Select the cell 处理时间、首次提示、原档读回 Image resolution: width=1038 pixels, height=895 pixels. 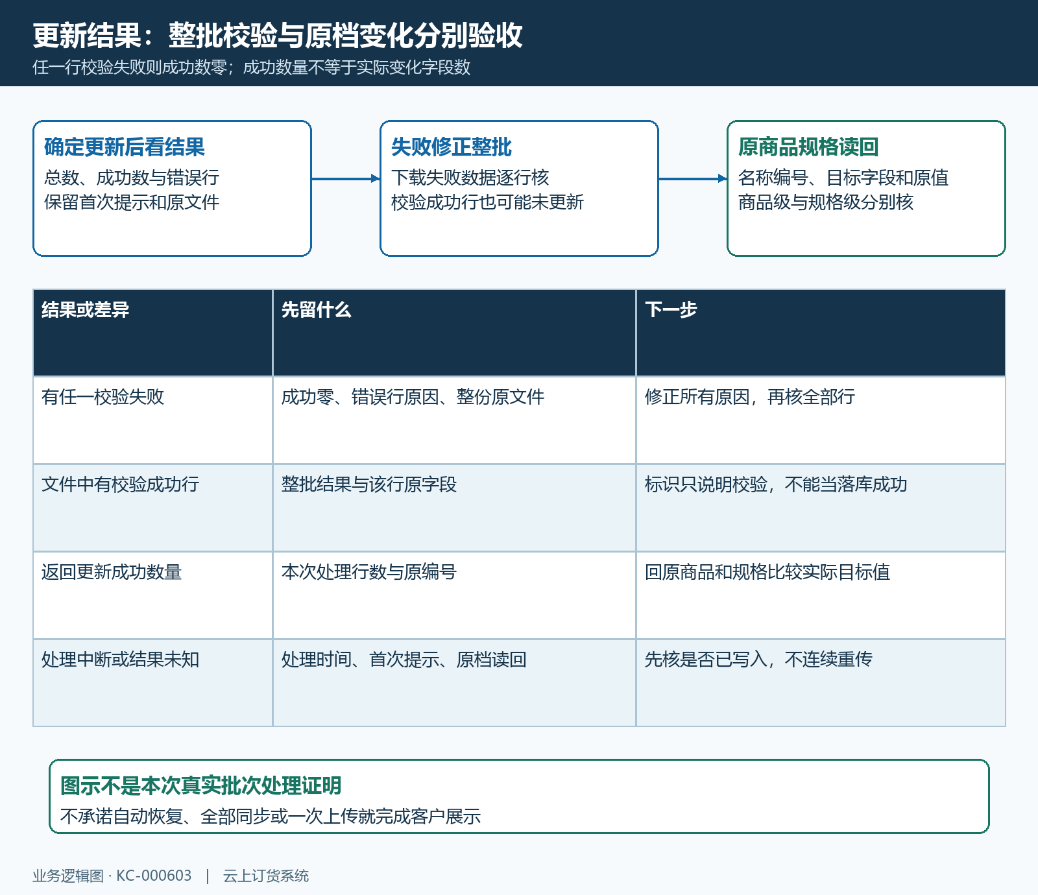coord(454,683)
